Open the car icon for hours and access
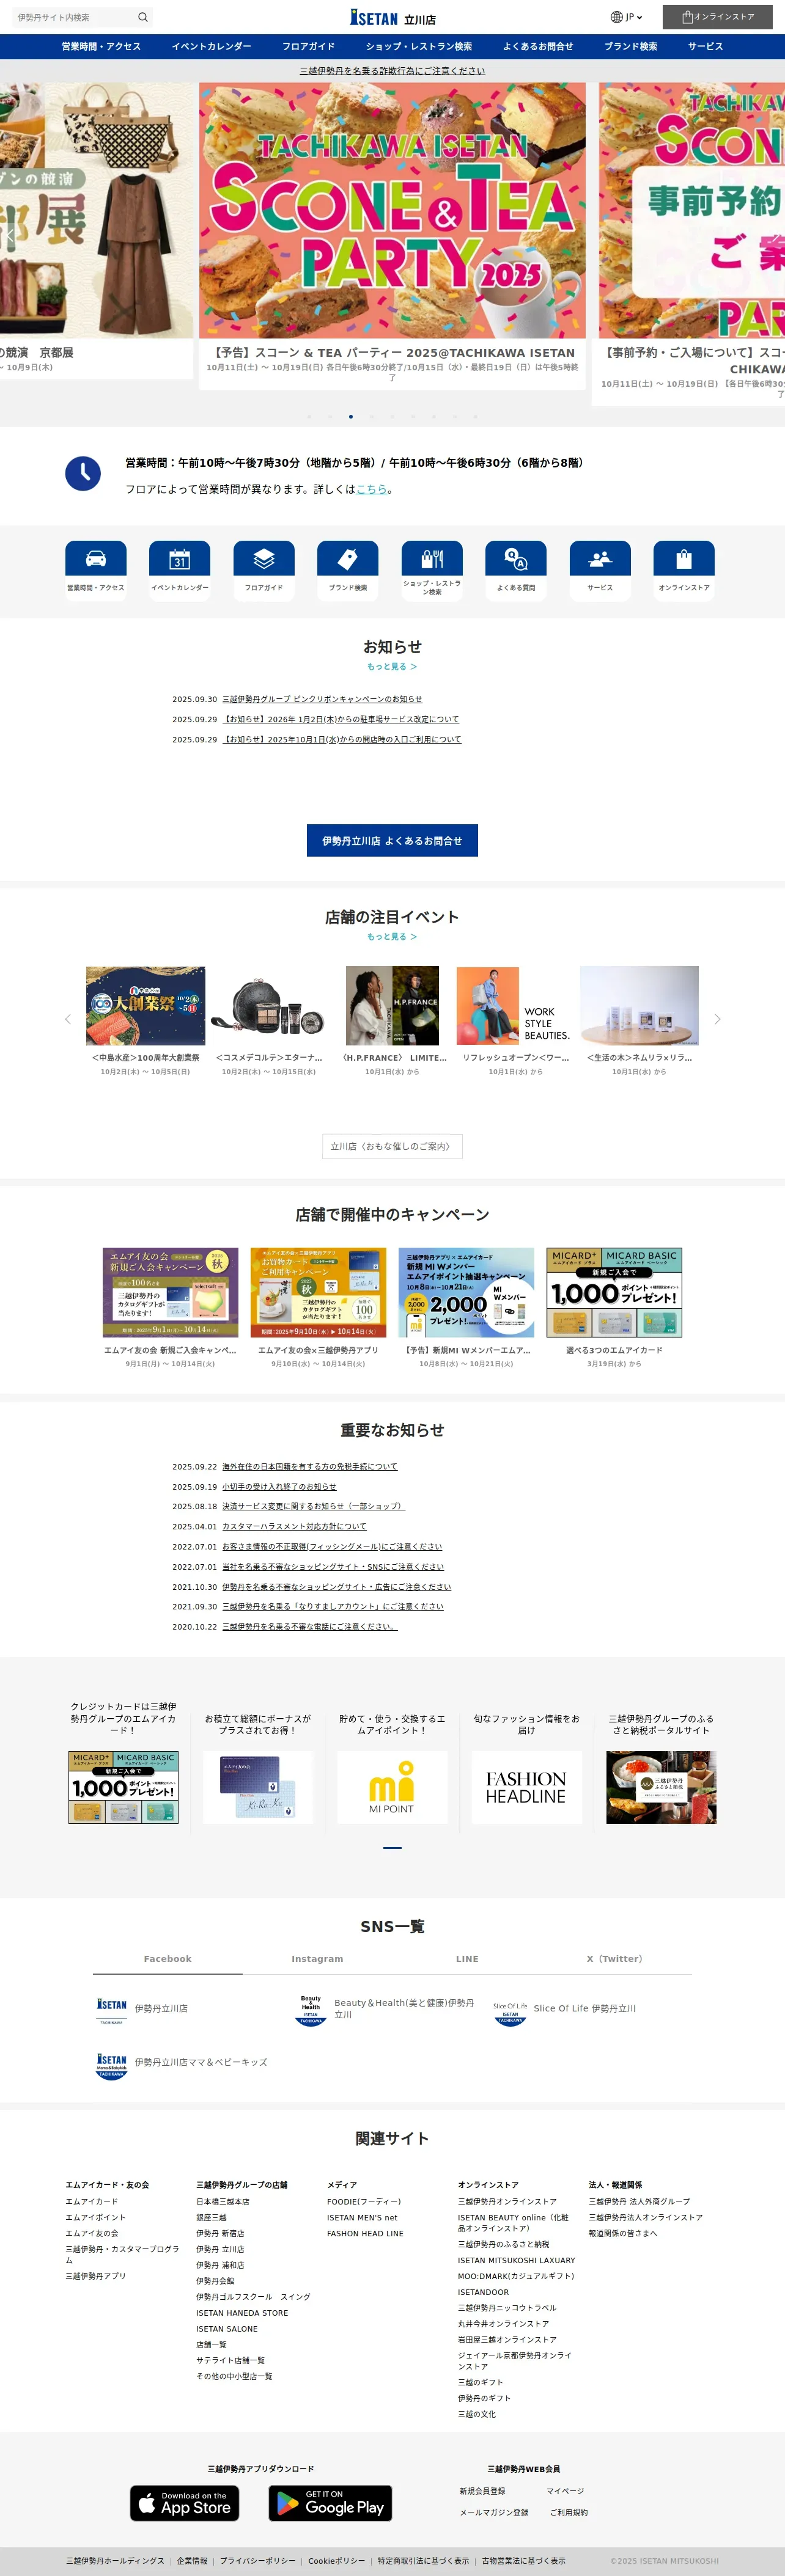 tap(96, 559)
